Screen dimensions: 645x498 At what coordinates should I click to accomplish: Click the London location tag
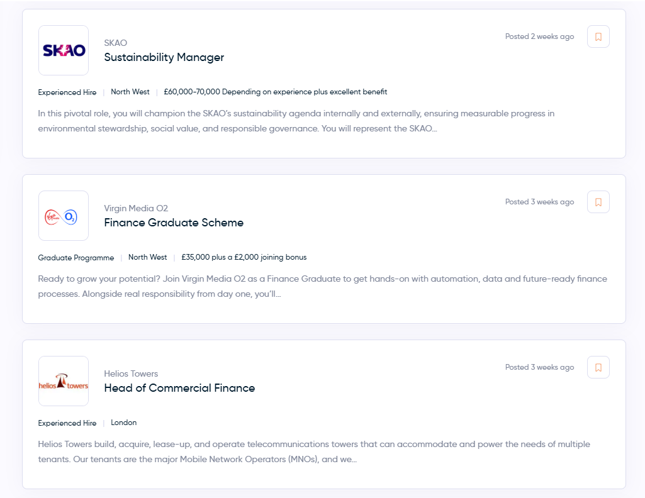[x=124, y=423]
